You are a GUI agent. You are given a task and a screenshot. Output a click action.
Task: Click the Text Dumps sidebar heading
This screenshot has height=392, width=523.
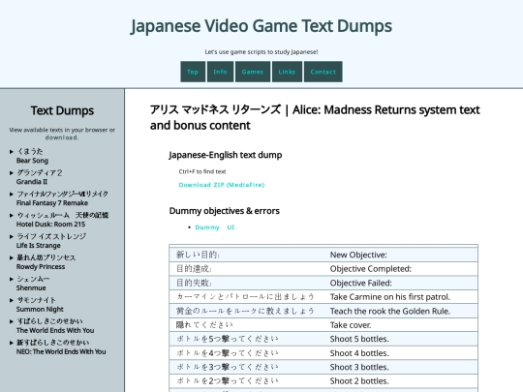(62, 110)
